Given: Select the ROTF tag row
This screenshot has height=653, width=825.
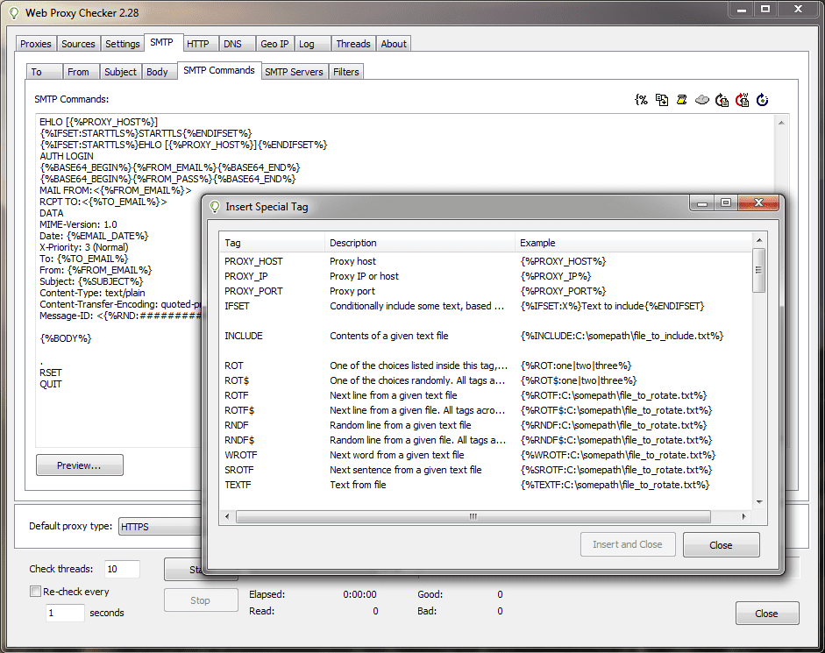Looking at the screenshot, I should 487,395.
